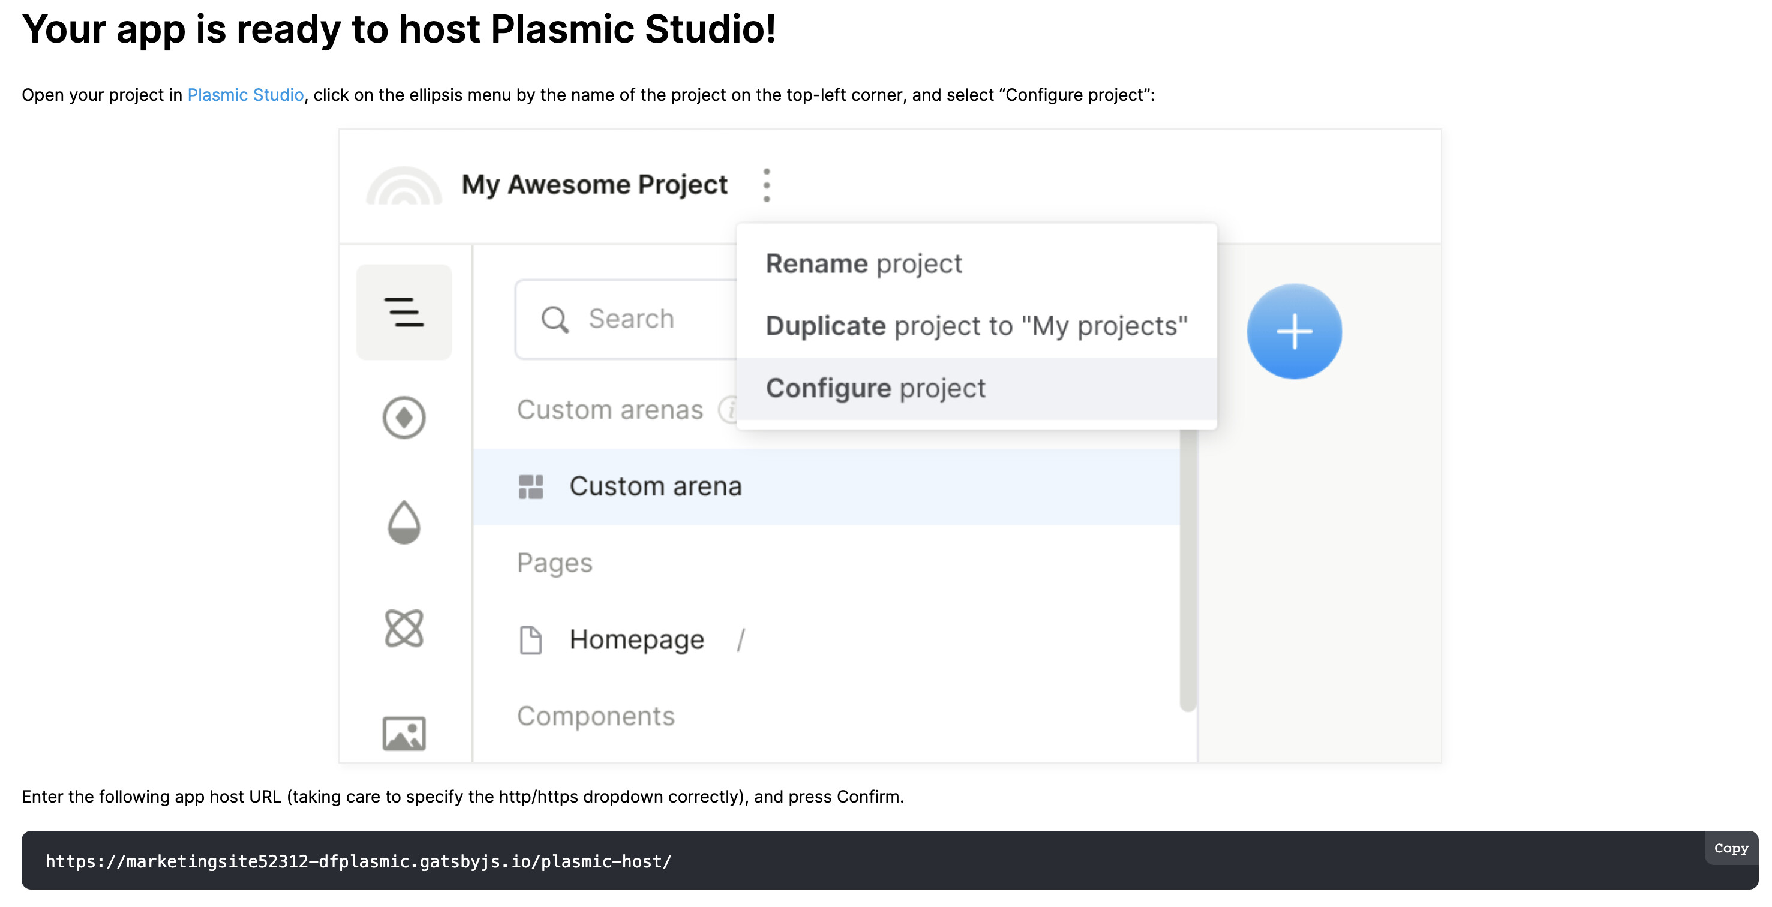Click the outline tree icon in sidebar
This screenshot has width=1772, height=907.
[404, 312]
